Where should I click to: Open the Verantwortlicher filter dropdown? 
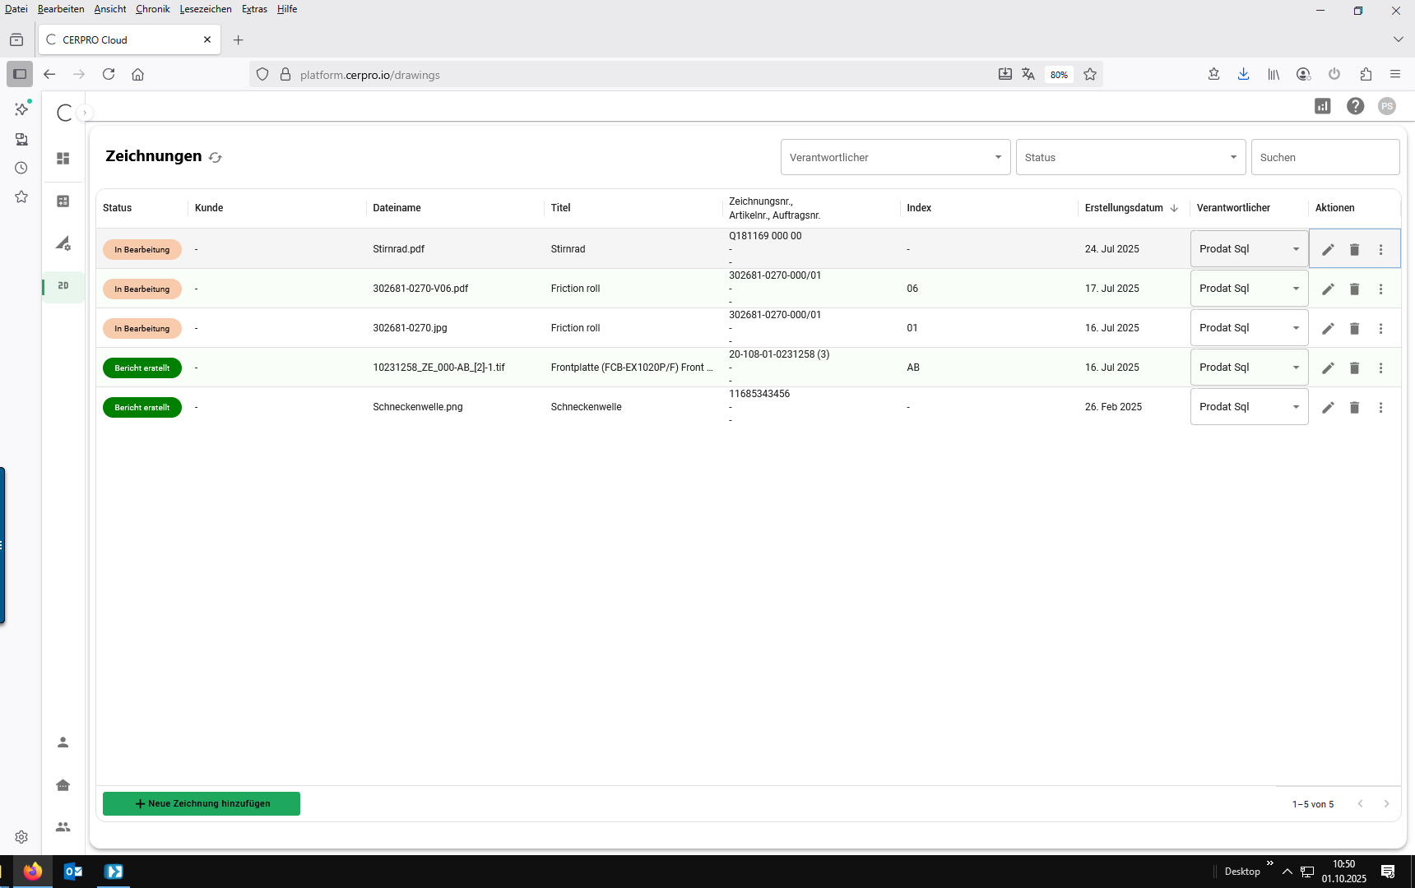[x=895, y=157]
